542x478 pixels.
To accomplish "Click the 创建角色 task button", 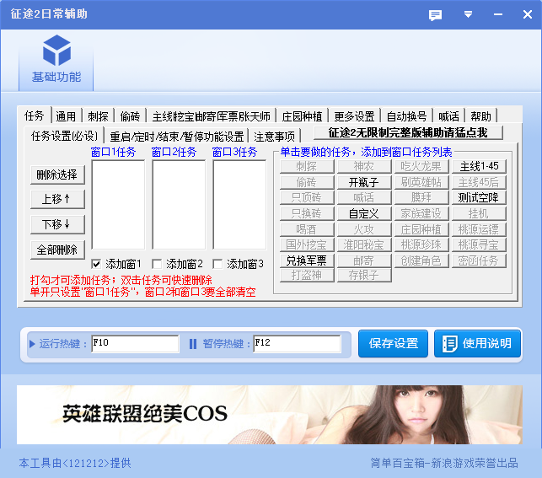I will pyautogui.click(x=421, y=260).
